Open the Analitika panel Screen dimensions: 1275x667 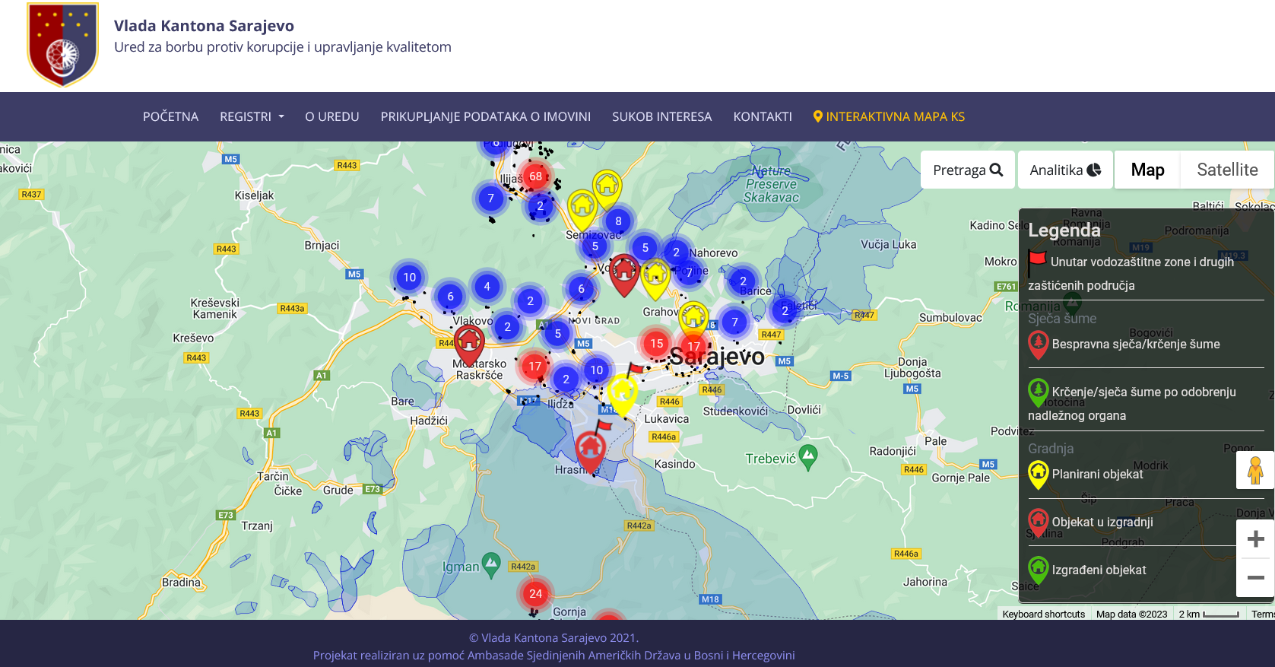coord(1064,170)
